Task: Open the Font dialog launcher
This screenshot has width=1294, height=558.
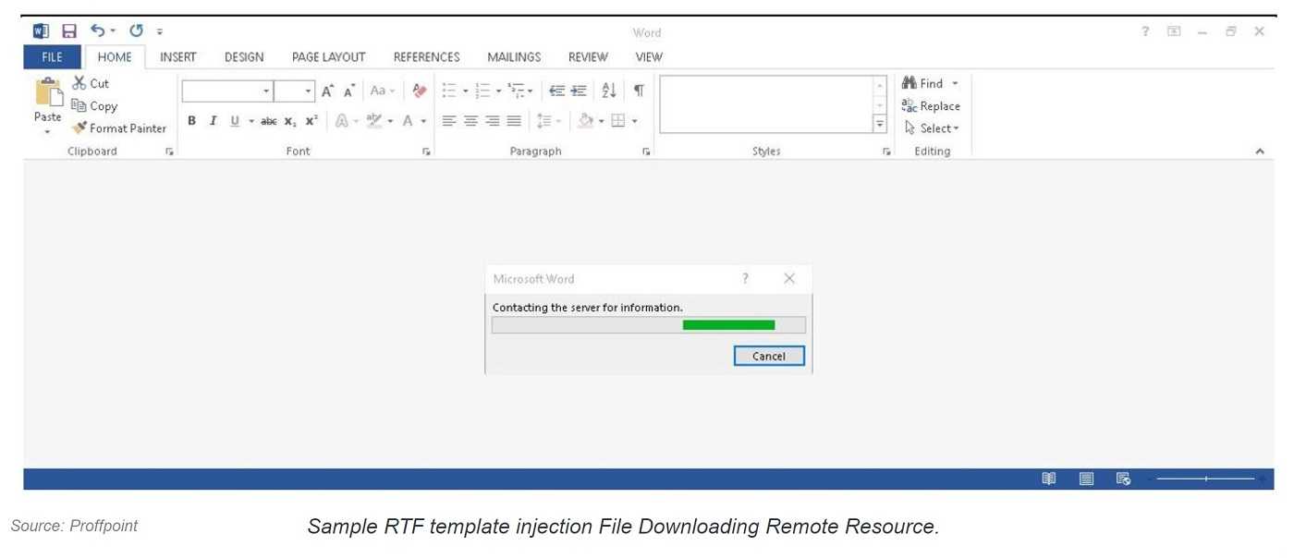Action: point(426,152)
